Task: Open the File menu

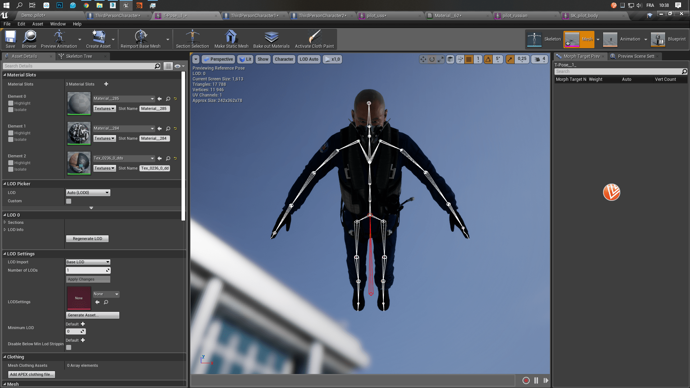Action: (7, 24)
